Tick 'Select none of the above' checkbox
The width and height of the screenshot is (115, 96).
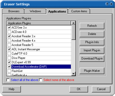tap(41, 80)
